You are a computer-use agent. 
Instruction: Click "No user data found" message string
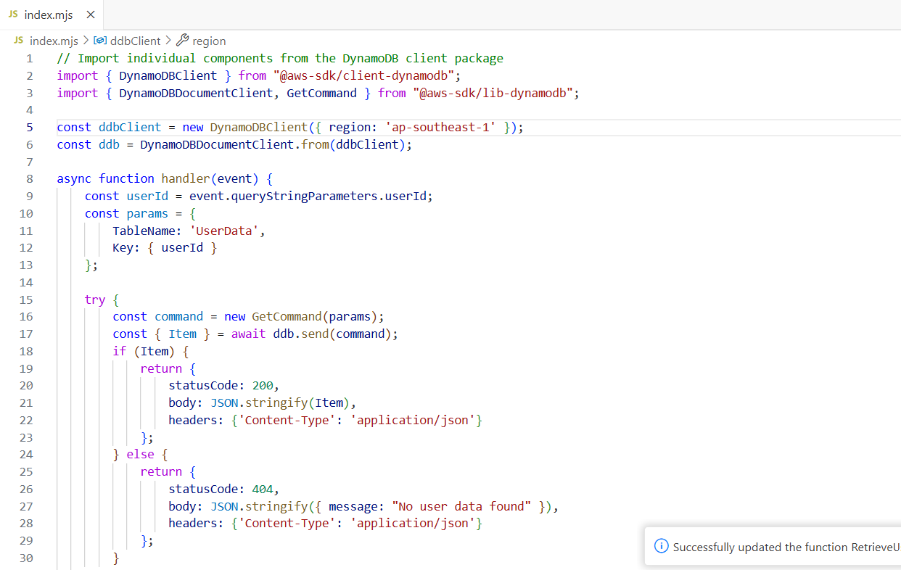(461, 506)
